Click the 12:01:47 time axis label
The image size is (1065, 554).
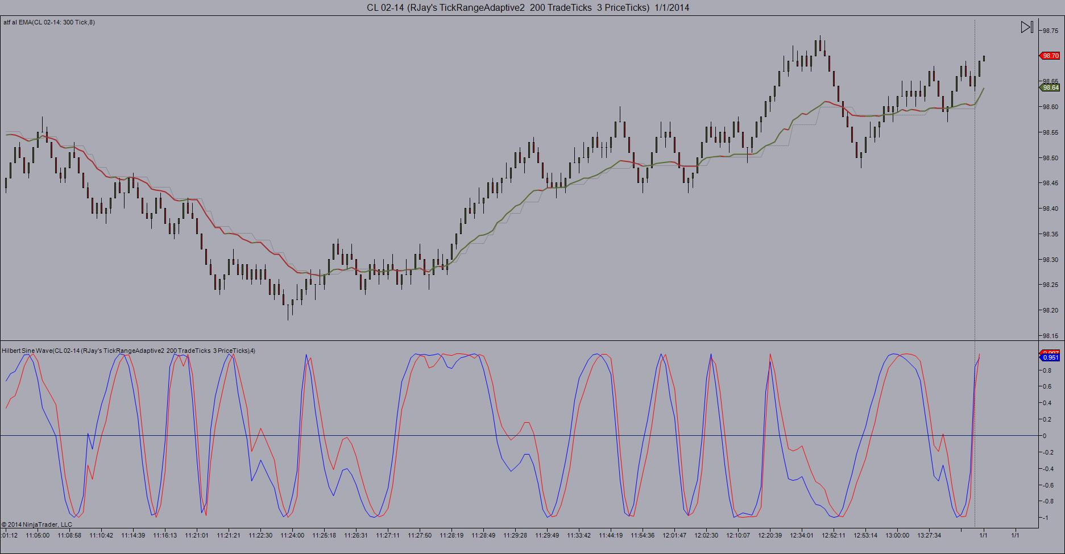675,535
